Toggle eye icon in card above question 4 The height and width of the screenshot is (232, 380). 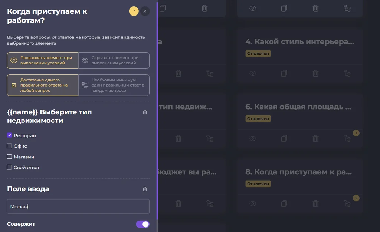pos(252,9)
